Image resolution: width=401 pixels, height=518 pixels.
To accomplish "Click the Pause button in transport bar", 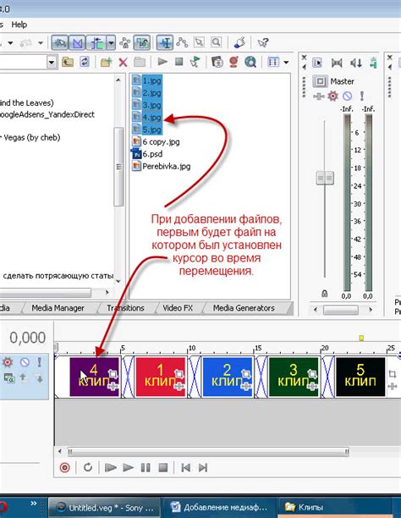I will pos(146,467).
